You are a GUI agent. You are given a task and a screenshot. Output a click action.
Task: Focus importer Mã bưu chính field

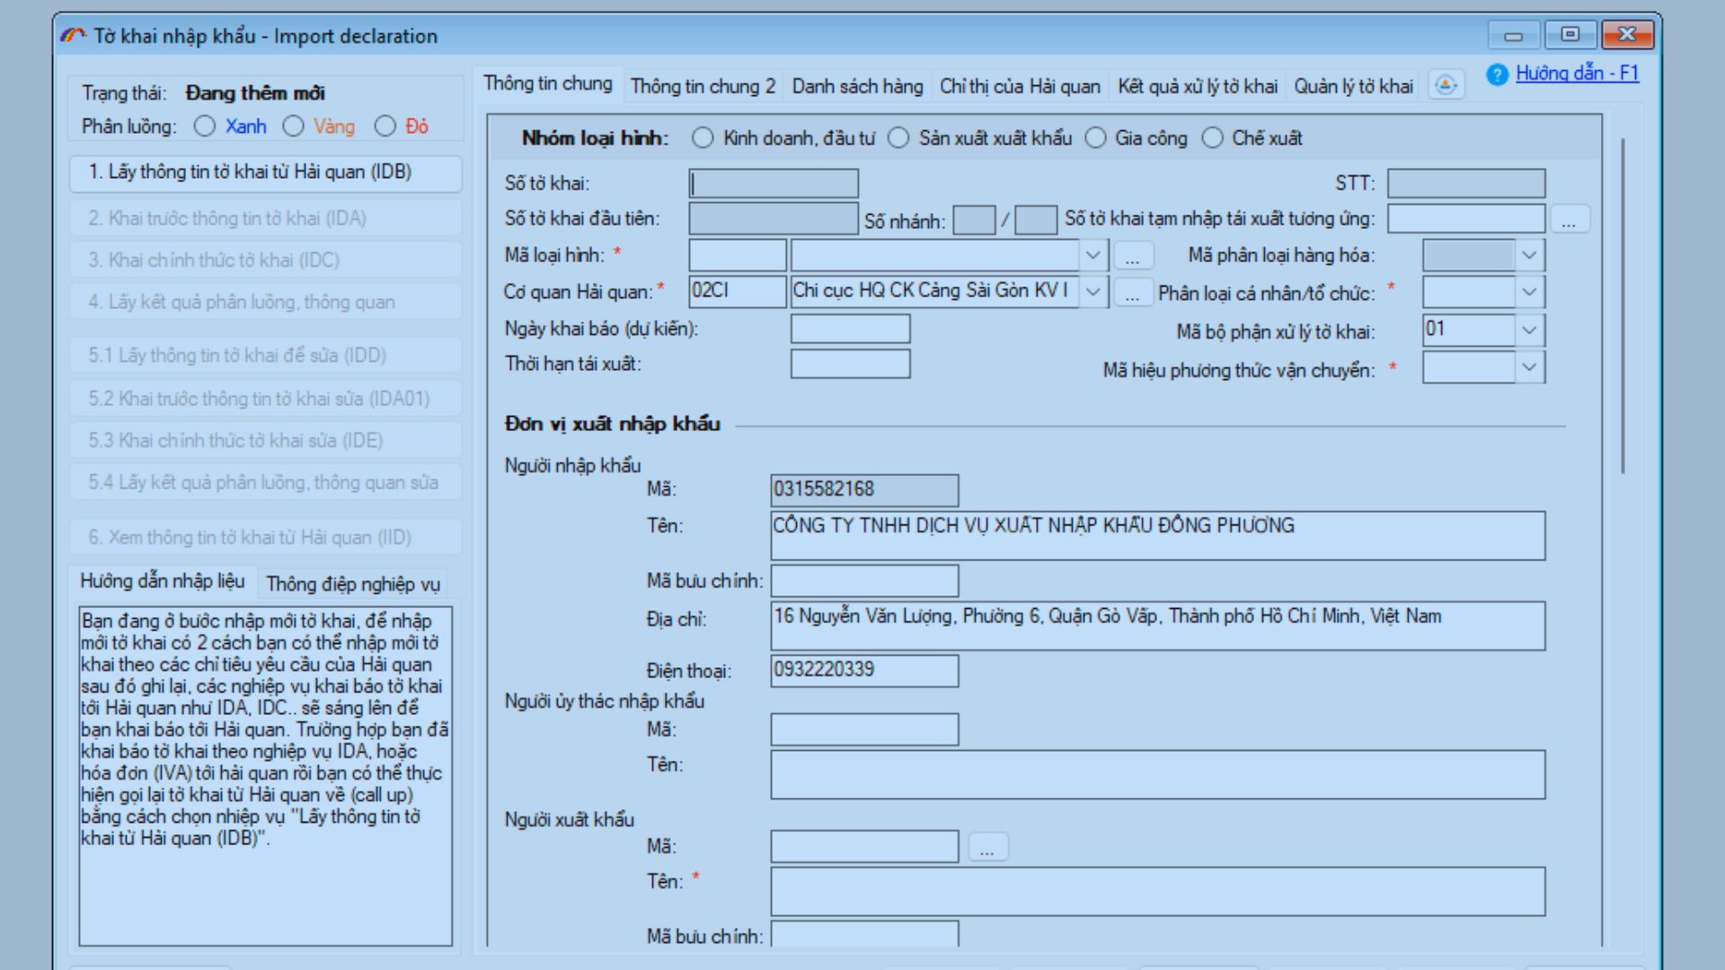[864, 580]
